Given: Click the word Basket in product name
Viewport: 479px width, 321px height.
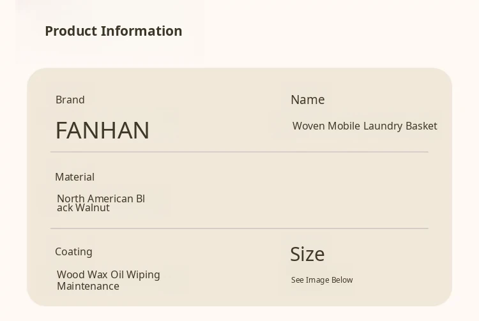Looking at the screenshot, I should click(x=420, y=126).
